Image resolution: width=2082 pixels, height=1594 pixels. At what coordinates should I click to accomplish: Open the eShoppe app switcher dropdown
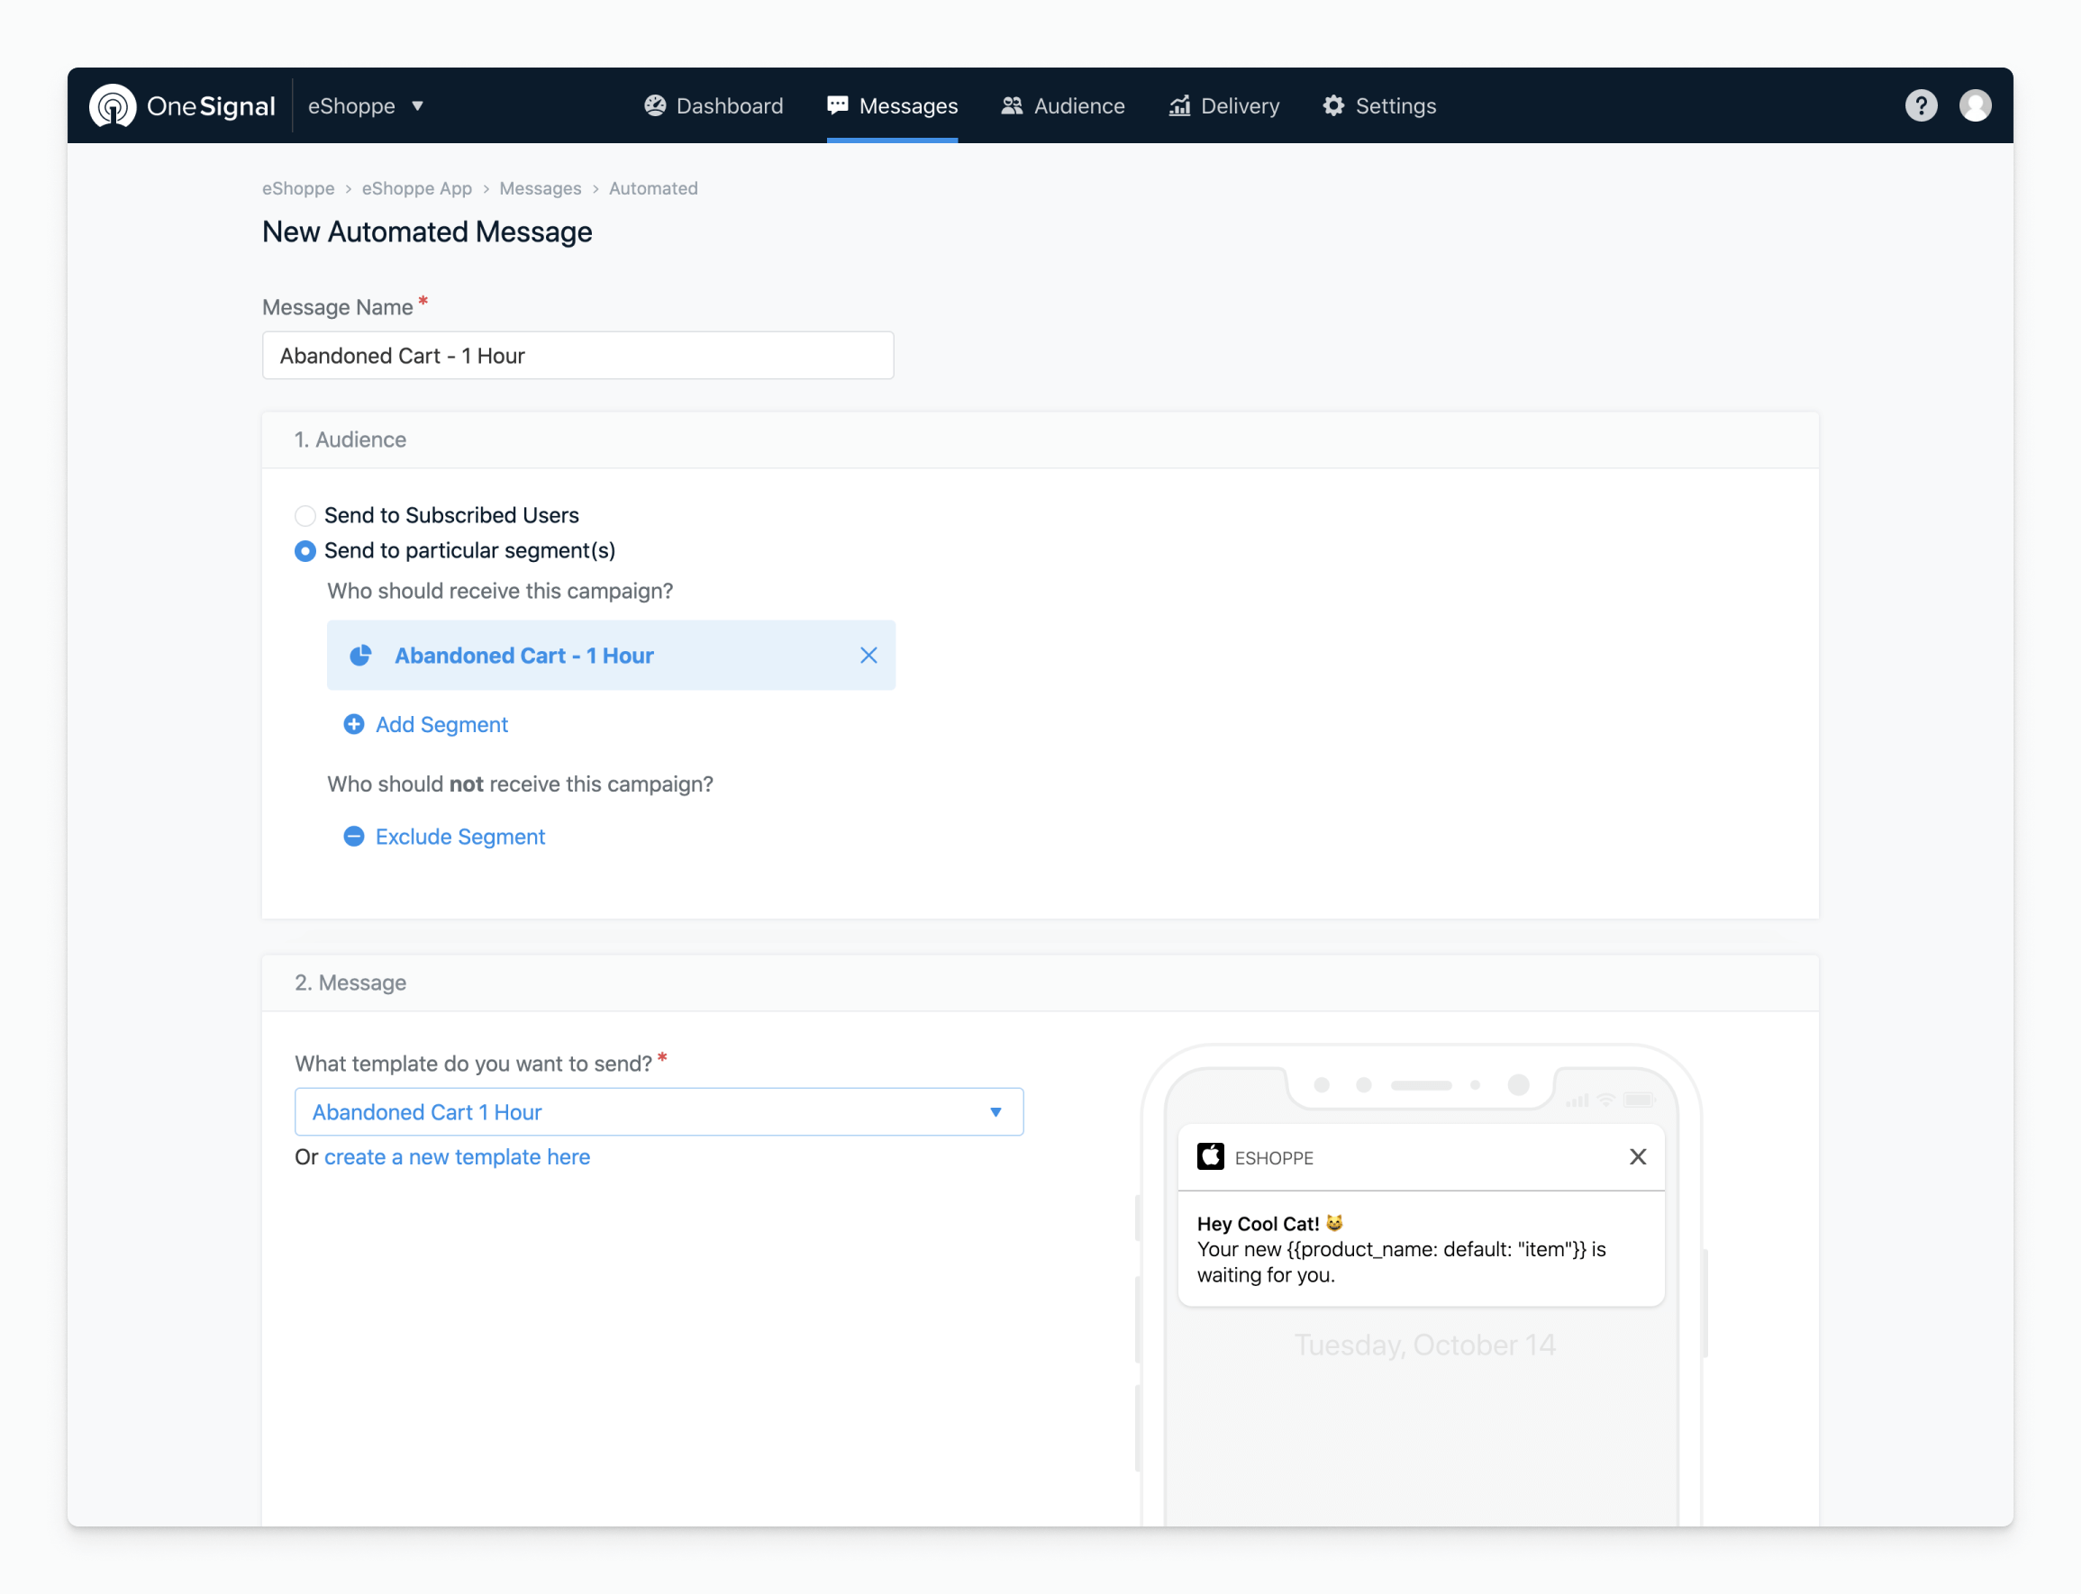pos(366,105)
